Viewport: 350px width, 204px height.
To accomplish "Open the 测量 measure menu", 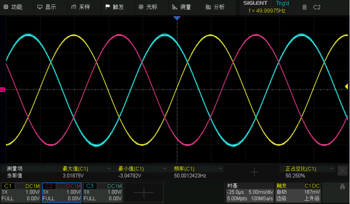I will pos(182,7).
